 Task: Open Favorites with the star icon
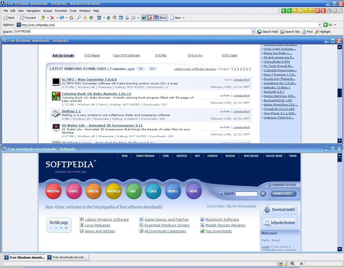tap(85, 18)
